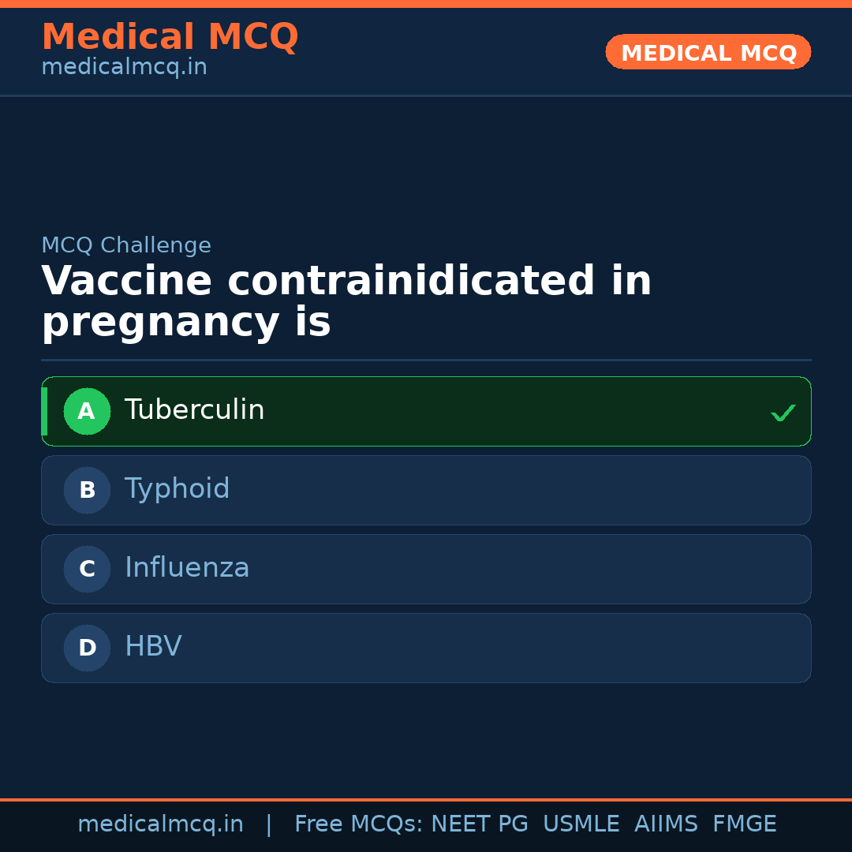Open the Medical MCQ header title
The height and width of the screenshot is (852, 852).
pyautogui.click(x=170, y=37)
